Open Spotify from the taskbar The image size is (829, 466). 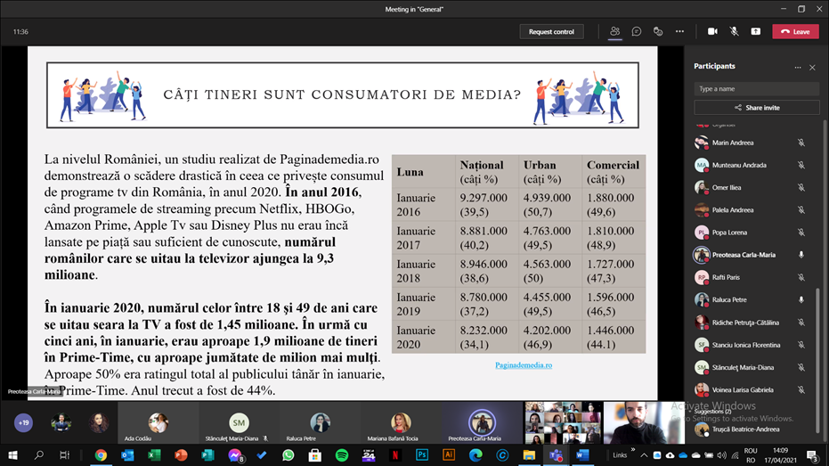coord(342,455)
